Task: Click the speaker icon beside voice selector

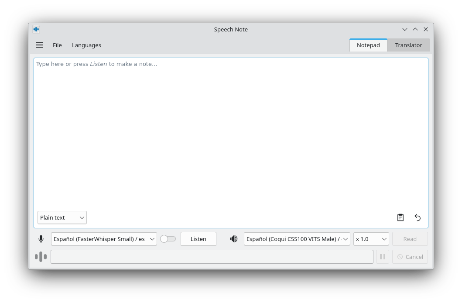Action: pyautogui.click(x=234, y=239)
